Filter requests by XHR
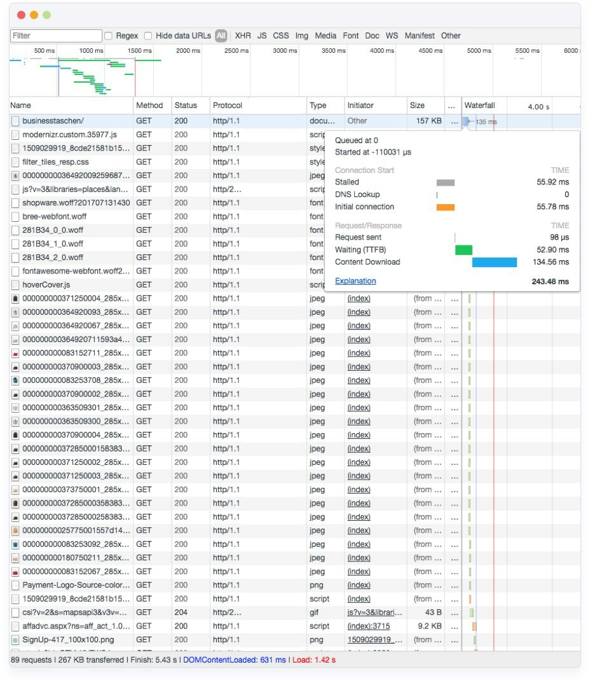Viewport: 590px width, 683px height. click(x=242, y=36)
